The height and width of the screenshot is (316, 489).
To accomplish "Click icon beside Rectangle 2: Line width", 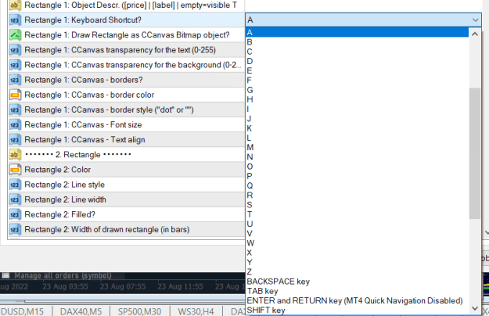I will (x=15, y=199).
